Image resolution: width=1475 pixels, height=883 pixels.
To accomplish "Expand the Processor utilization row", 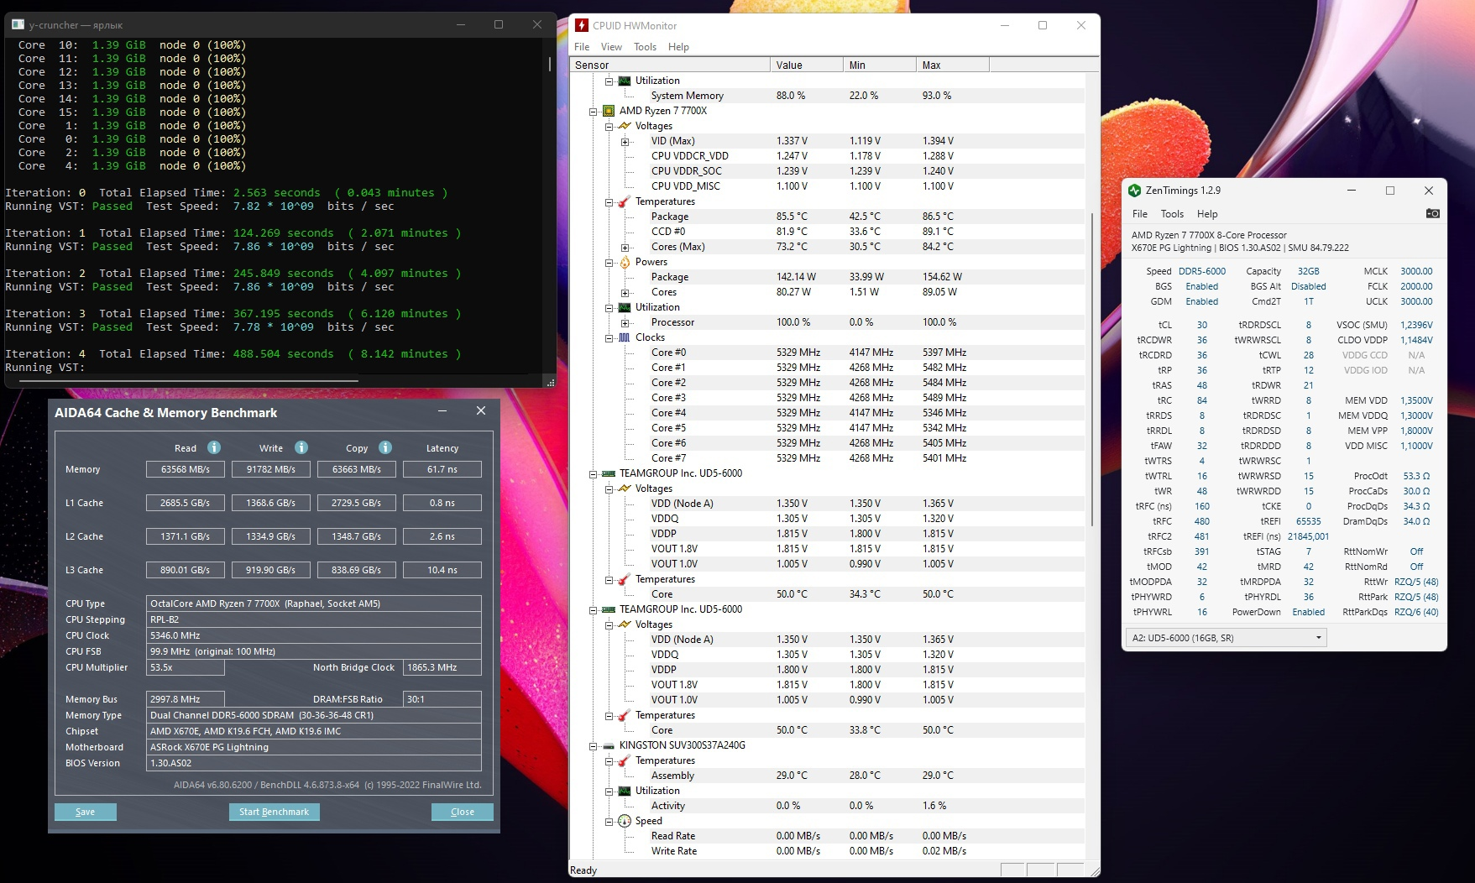I will [625, 322].
